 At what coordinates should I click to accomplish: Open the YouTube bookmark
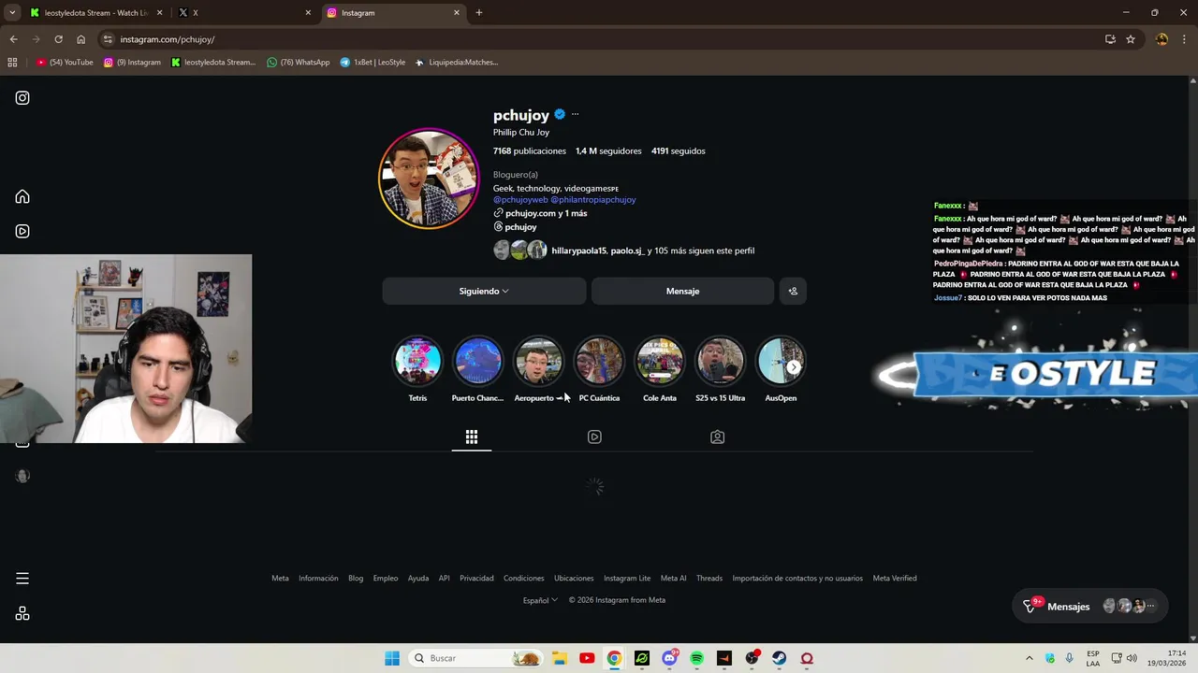66,63
